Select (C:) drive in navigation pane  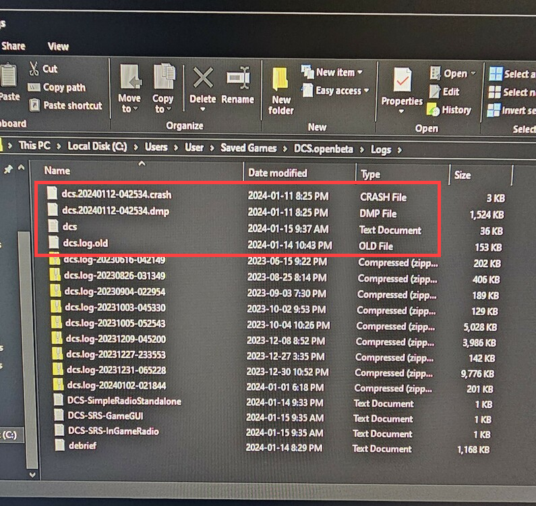(10, 435)
